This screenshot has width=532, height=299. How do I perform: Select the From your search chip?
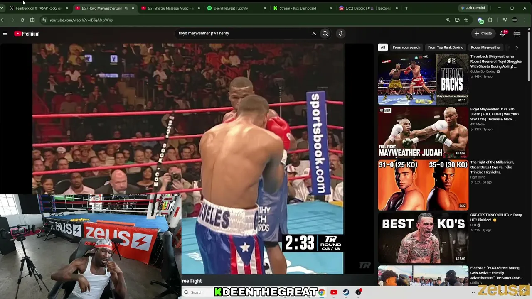point(406,47)
